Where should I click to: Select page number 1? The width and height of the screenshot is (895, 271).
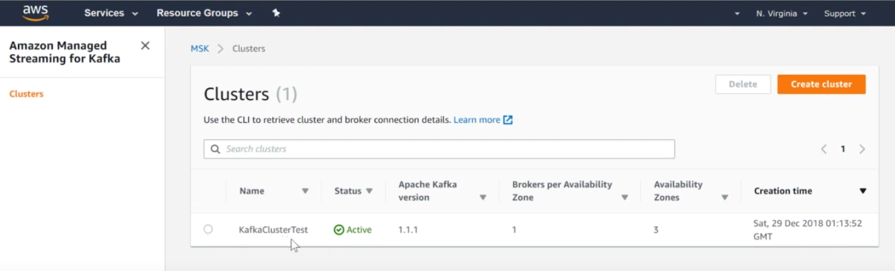pos(843,149)
